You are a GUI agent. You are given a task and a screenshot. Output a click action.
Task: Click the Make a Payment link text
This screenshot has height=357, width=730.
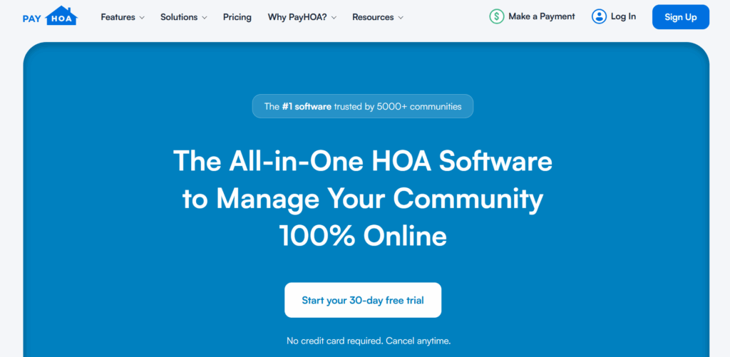[x=541, y=16]
